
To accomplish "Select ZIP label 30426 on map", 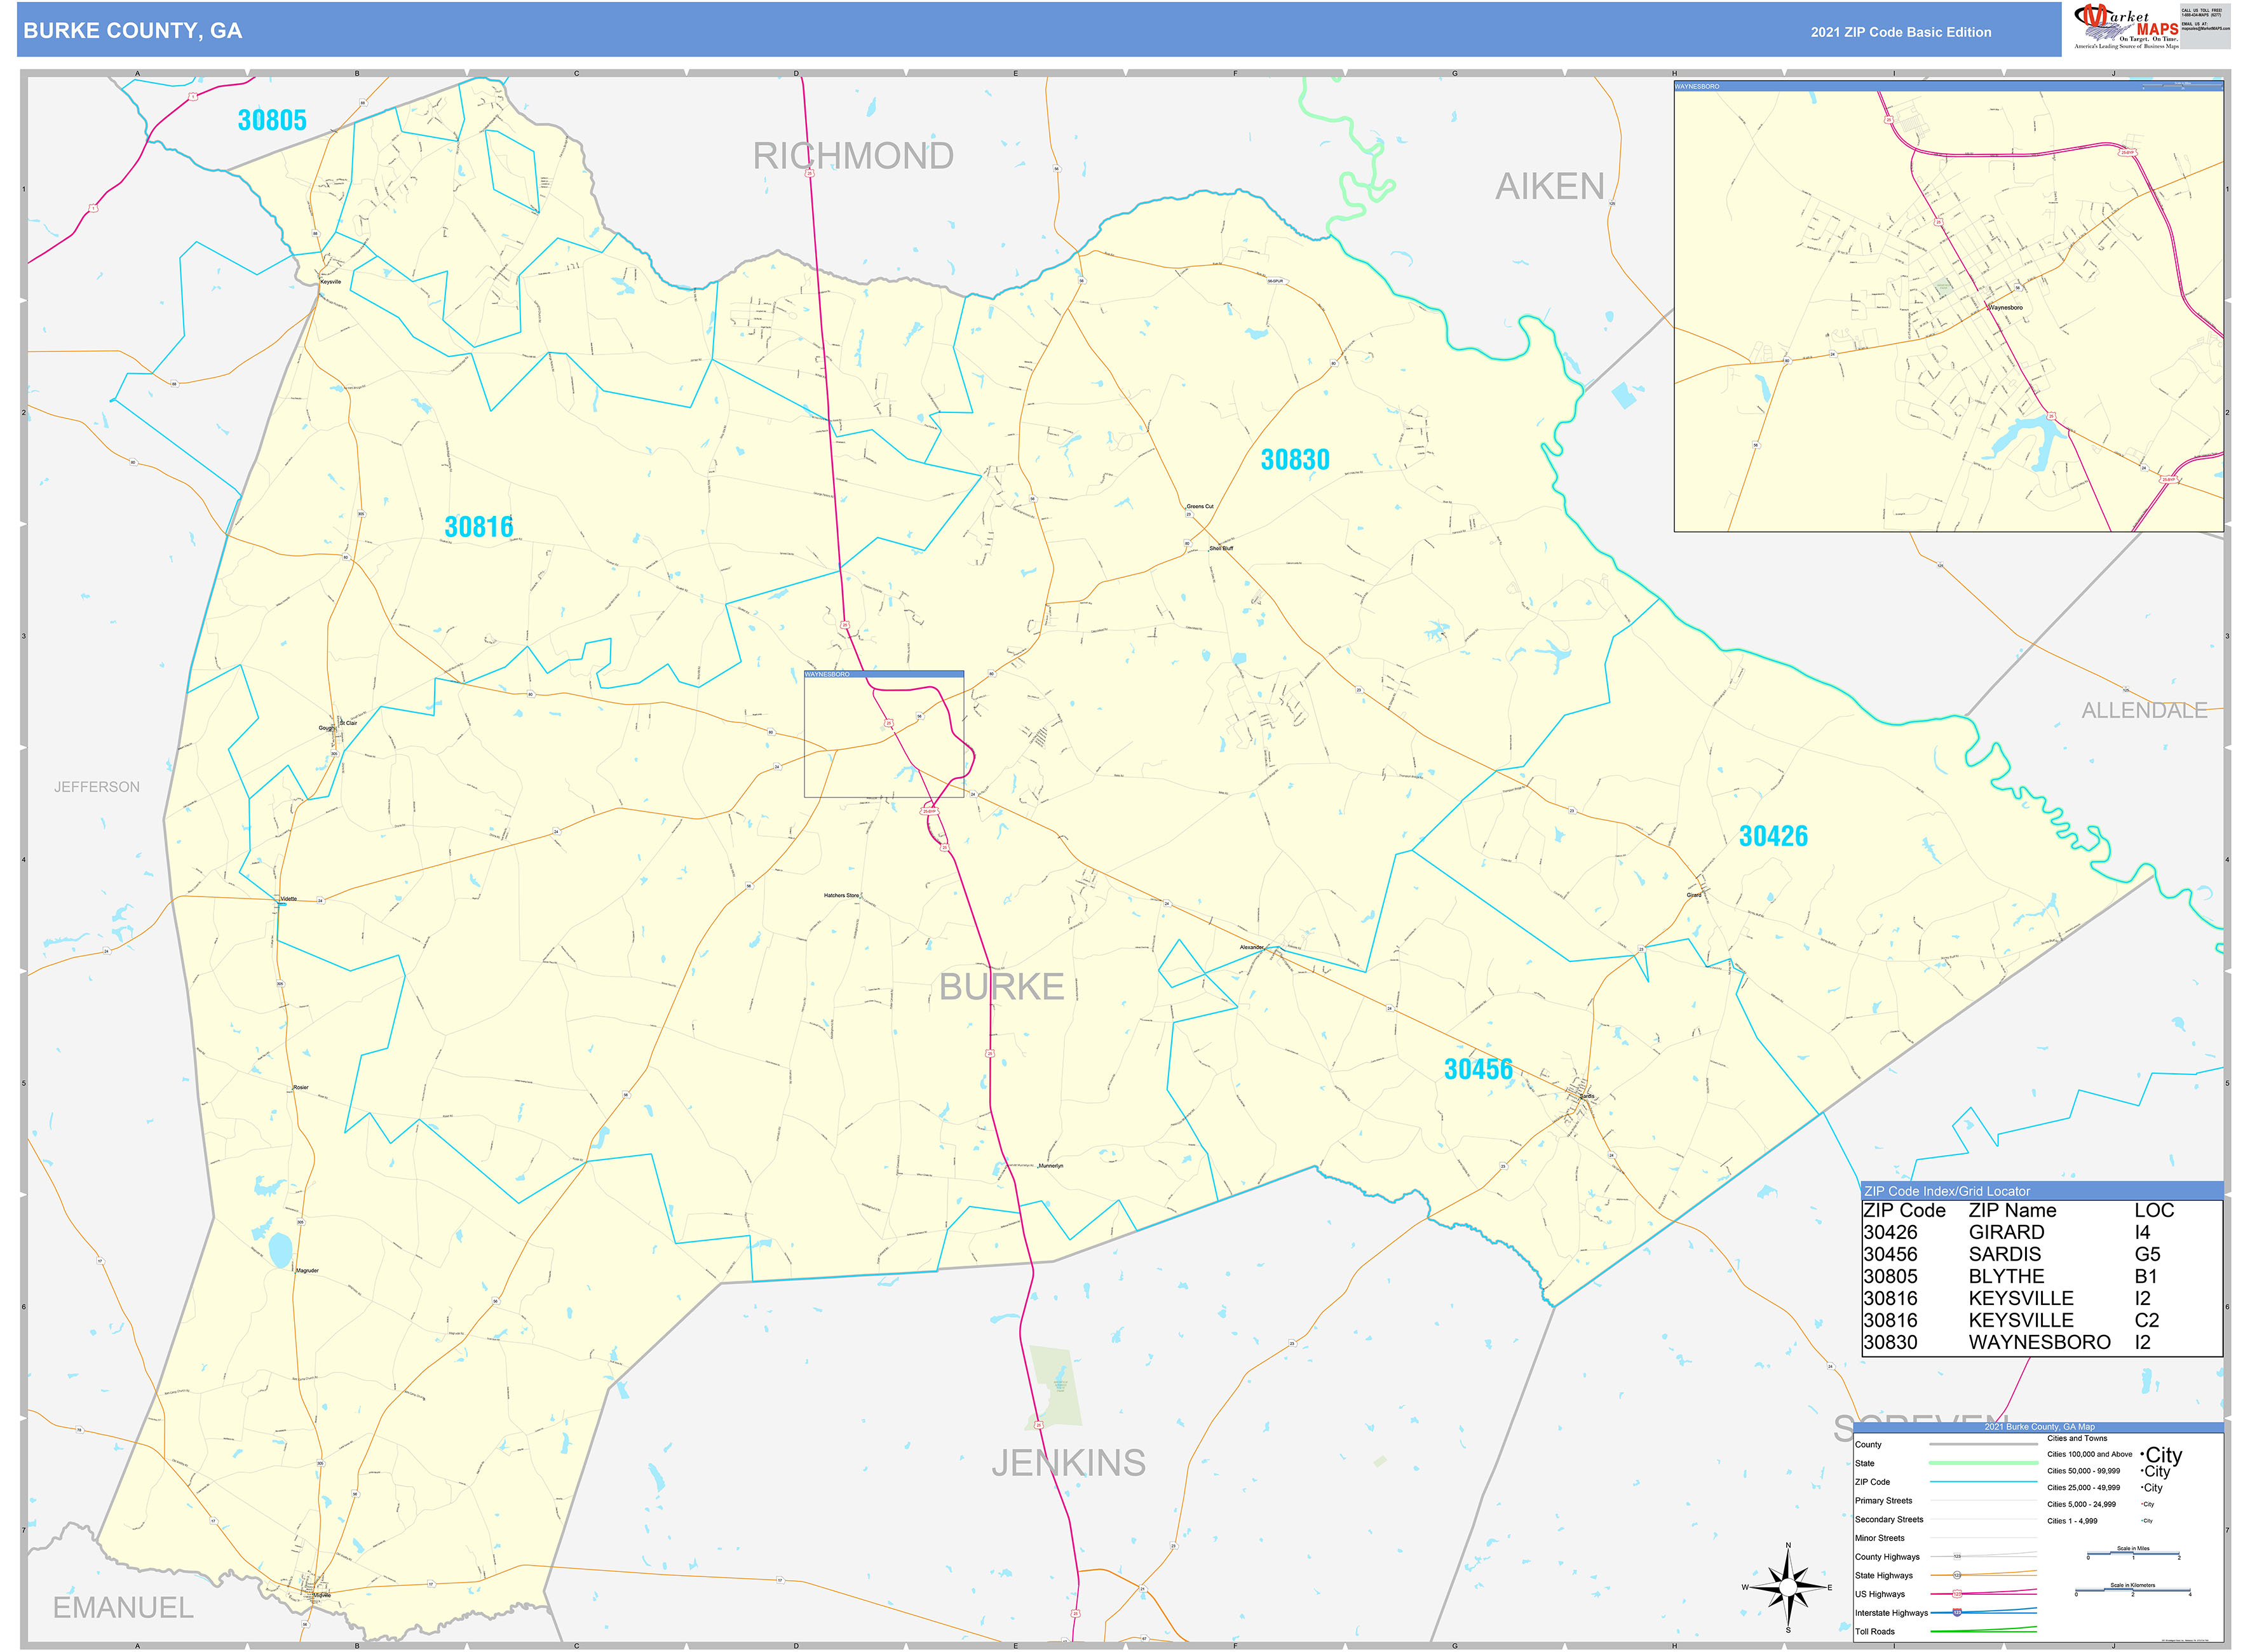I will pyautogui.click(x=1773, y=836).
